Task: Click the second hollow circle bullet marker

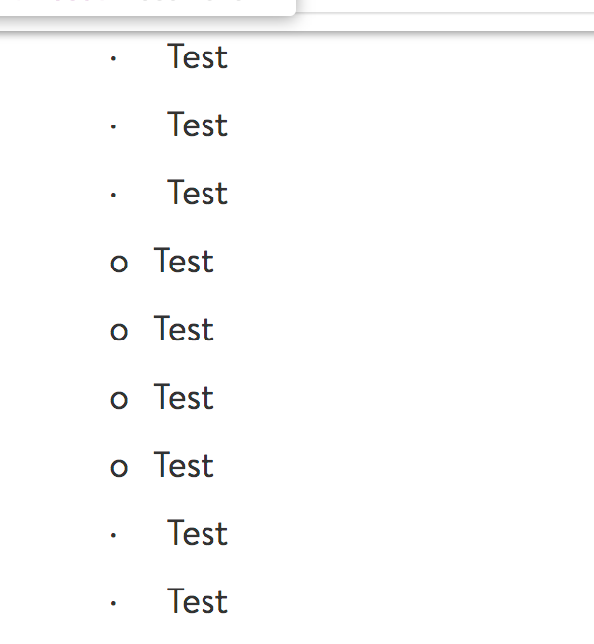Action: point(119,333)
